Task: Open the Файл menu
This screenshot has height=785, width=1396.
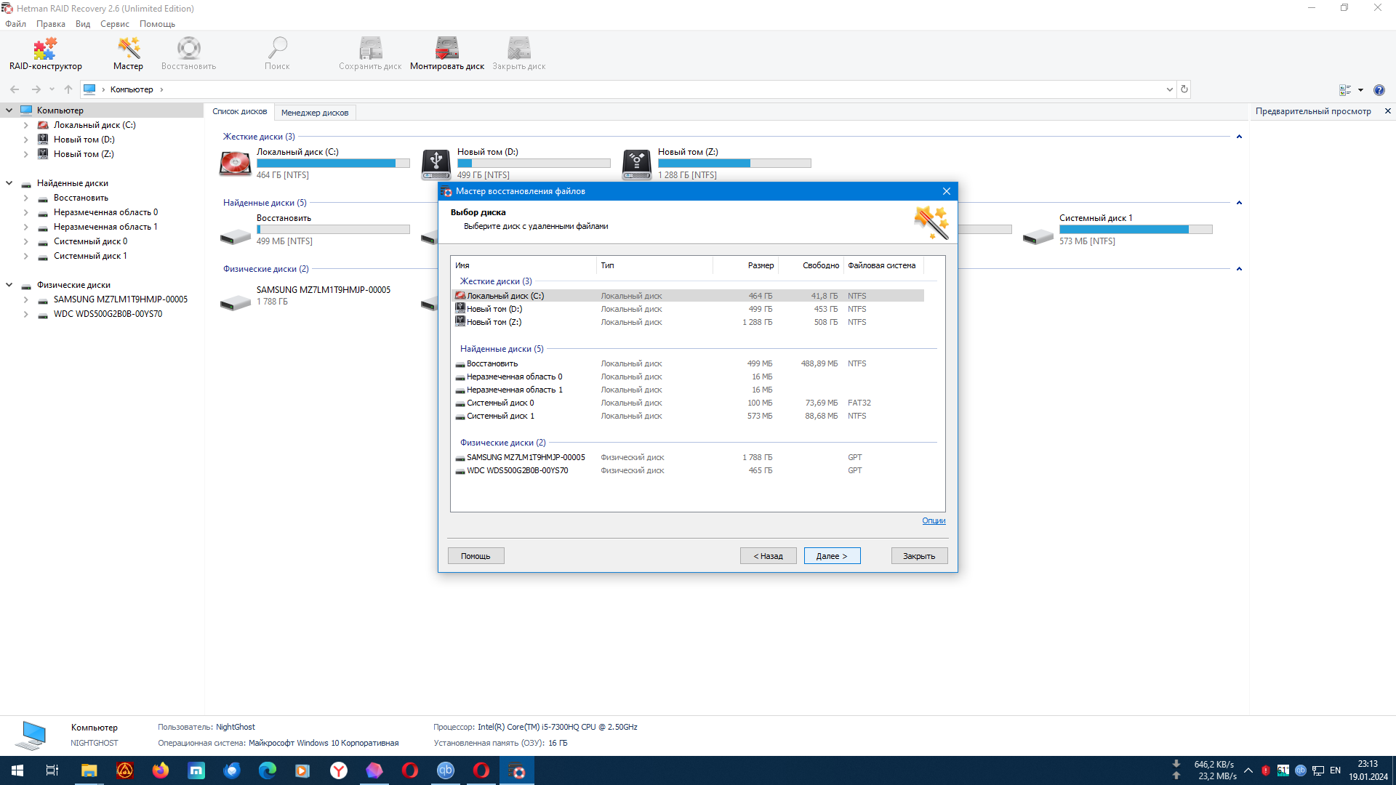Action: [15, 24]
